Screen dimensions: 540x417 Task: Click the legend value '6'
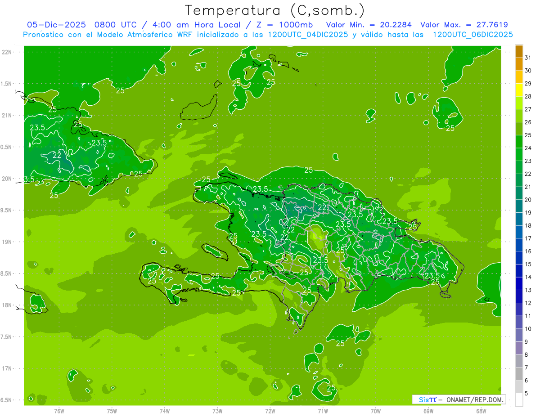[x=526, y=381]
